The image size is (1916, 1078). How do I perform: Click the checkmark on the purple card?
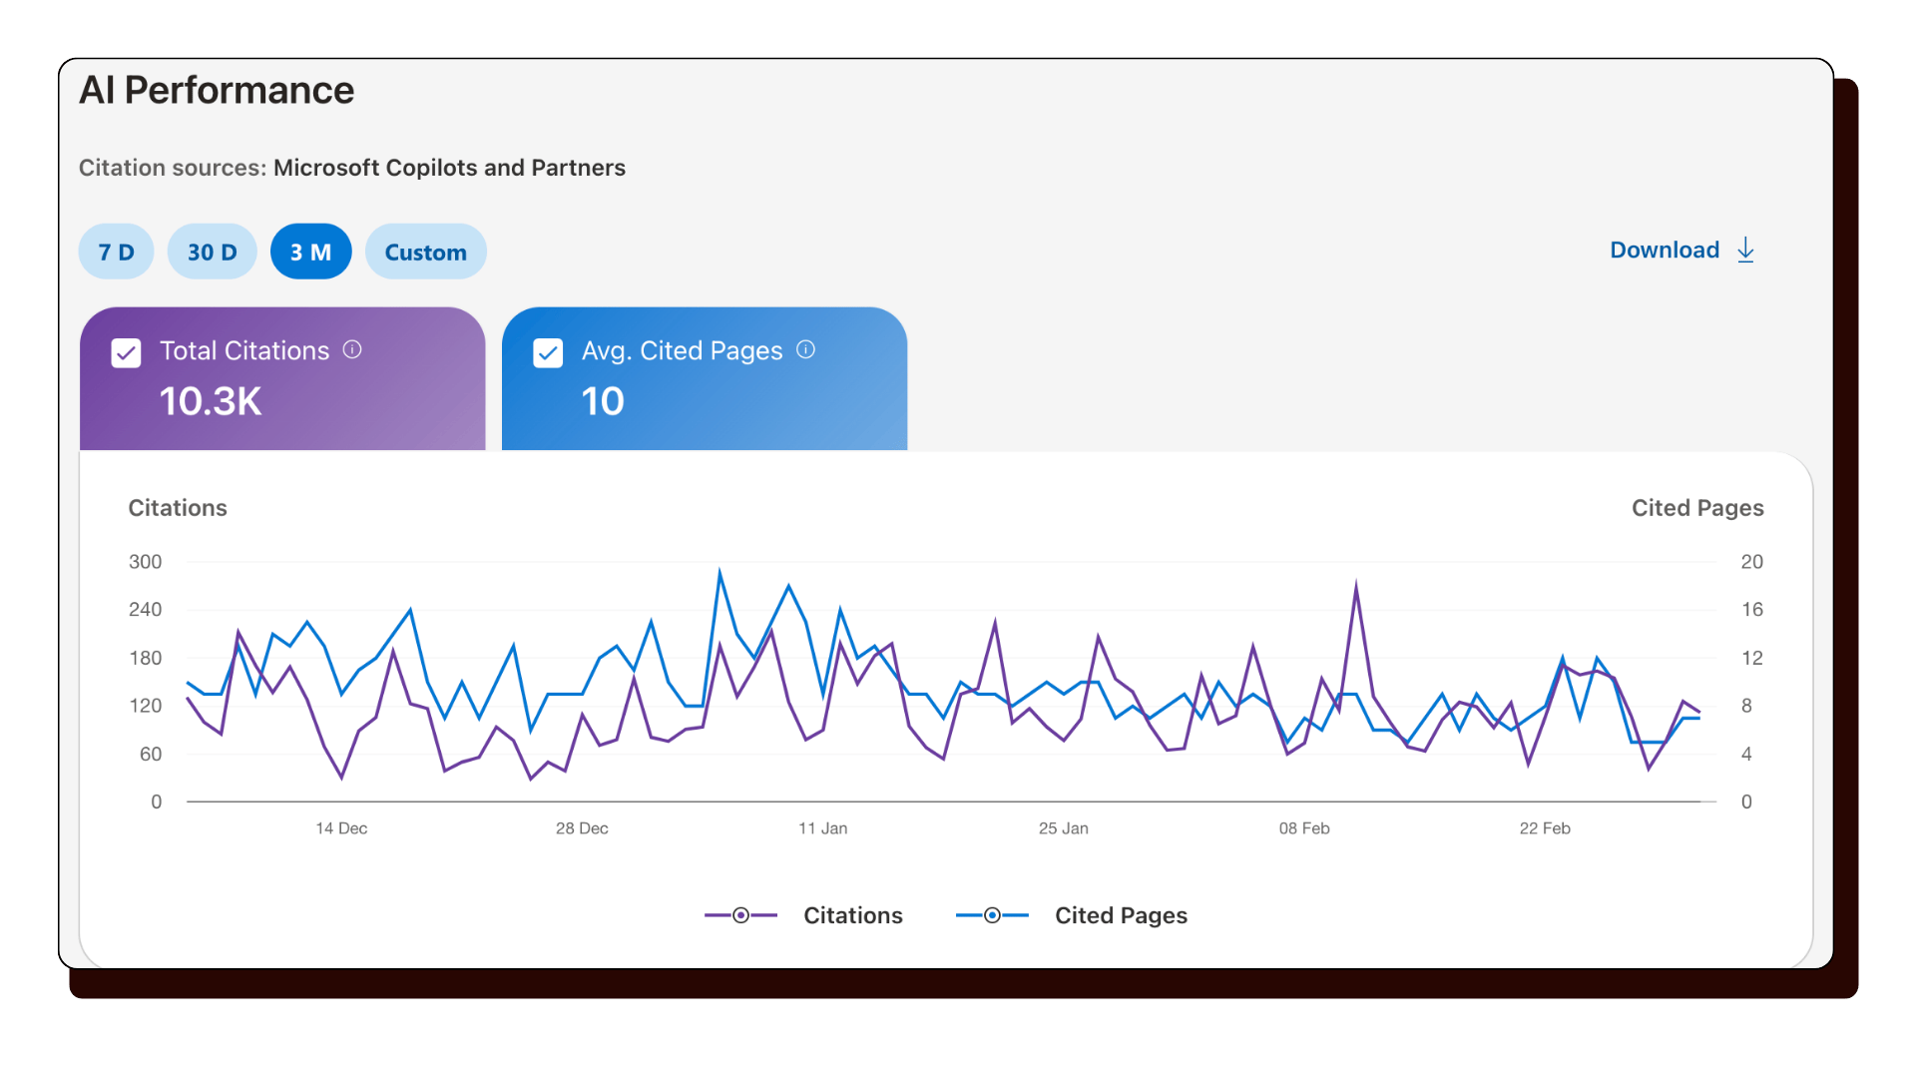coord(126,352)
